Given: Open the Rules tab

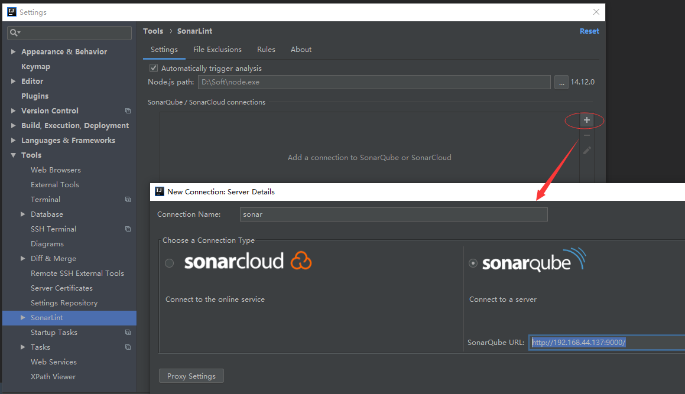Looking at the screenshot, I should point(266,50).
